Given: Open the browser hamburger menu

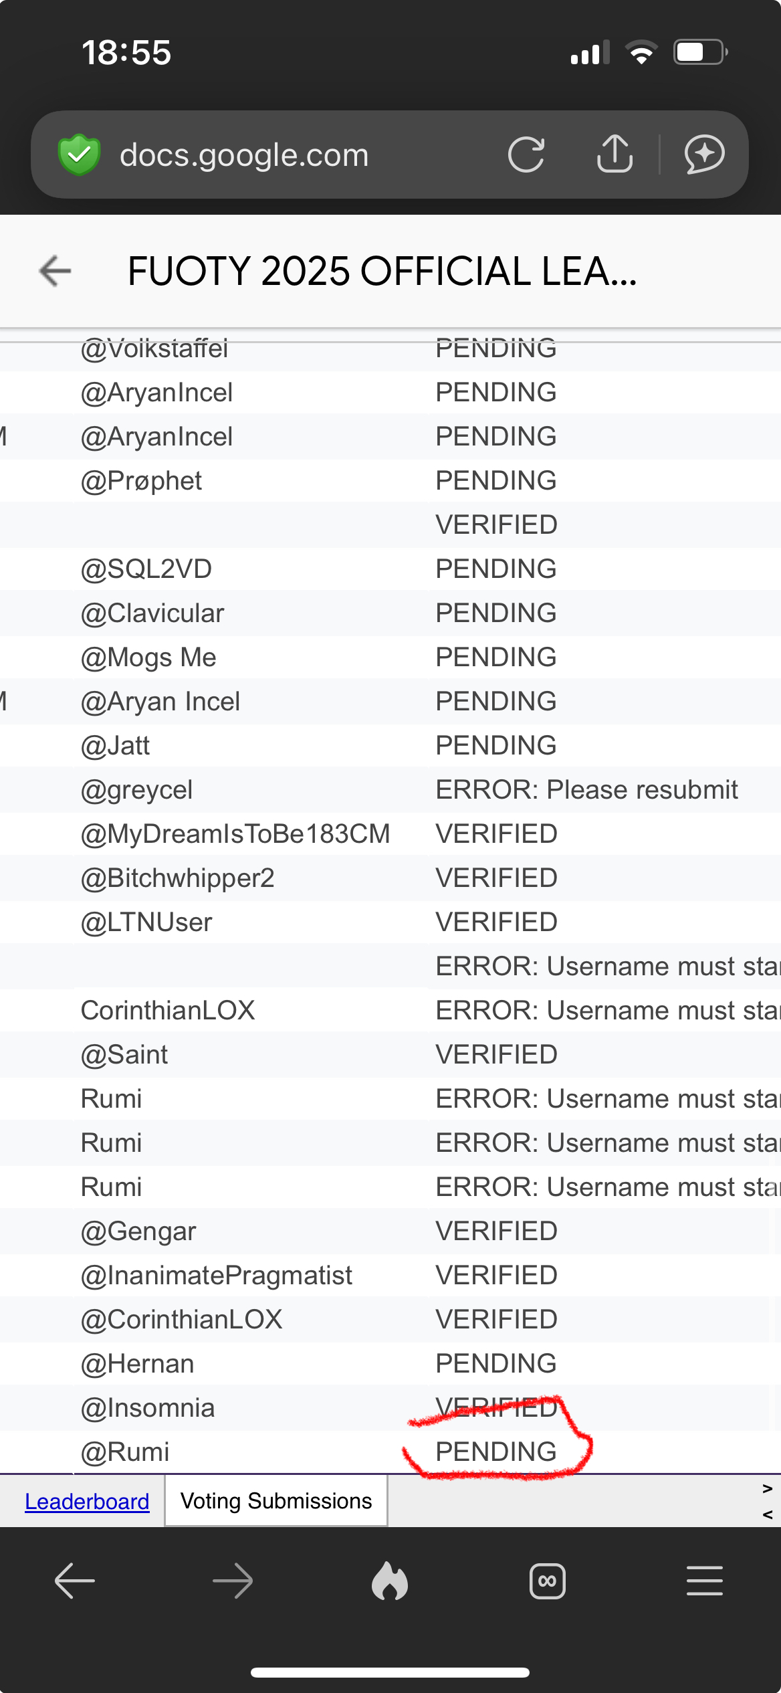Looking at the screenshot, I should tap(704, 1581).
